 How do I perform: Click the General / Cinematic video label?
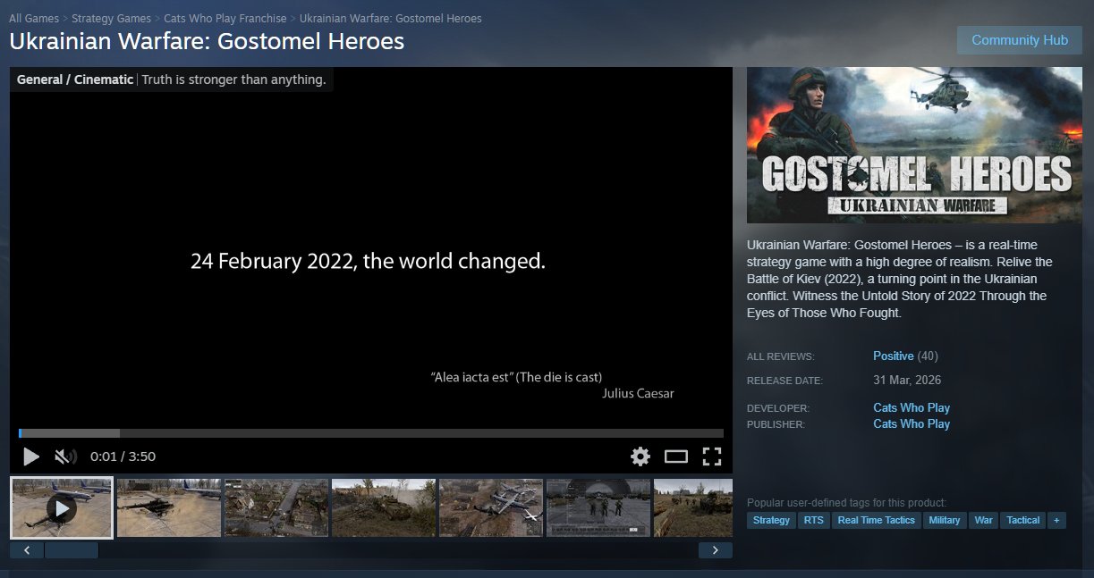click(x=75, y=80)
